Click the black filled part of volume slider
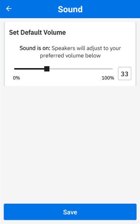 [29, 69]
